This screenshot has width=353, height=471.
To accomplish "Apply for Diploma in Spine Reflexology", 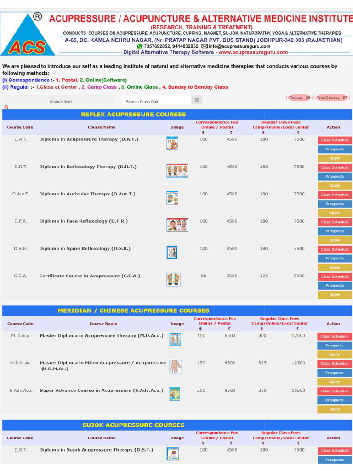I will (x=335, y=268).
